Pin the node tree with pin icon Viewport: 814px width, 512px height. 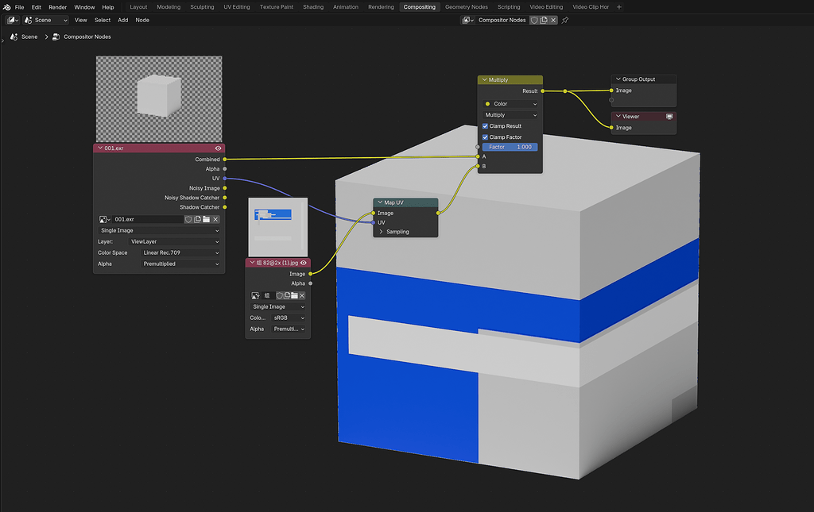coord(565,20)
